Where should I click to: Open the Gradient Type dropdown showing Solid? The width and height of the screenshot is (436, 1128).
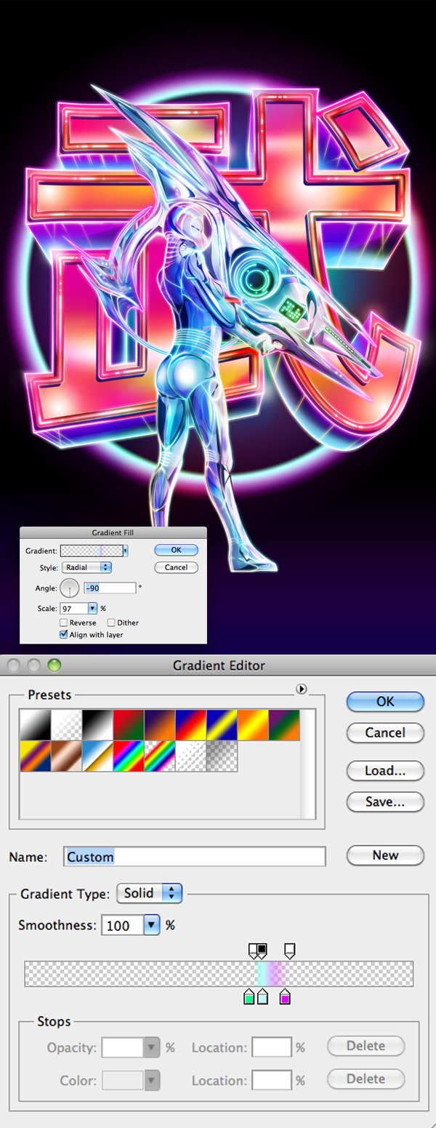coord(150,893)
